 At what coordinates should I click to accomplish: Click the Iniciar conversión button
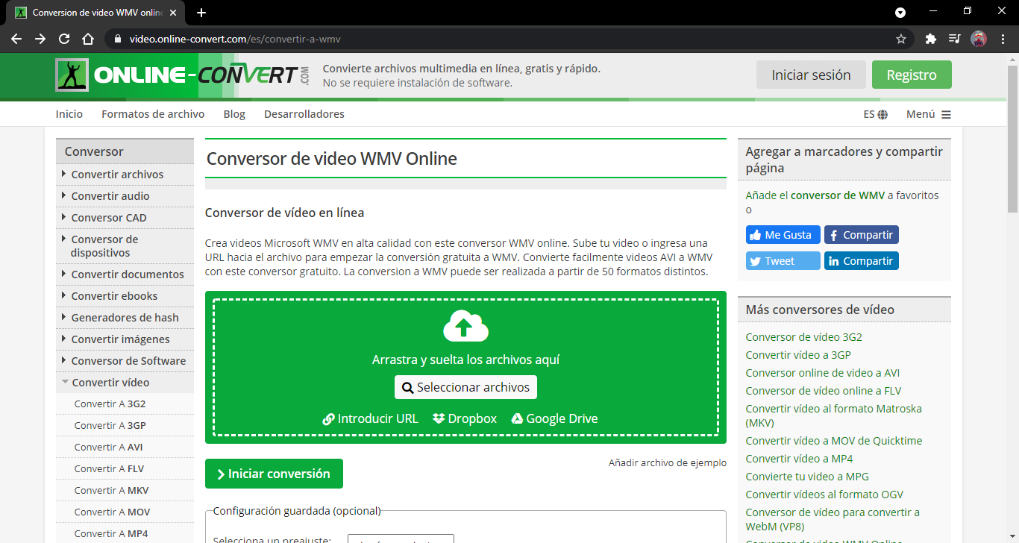click(x=274, y=474)
